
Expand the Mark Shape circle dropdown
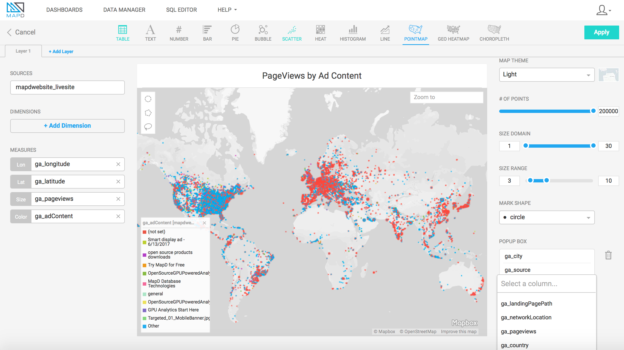point(547,217)
